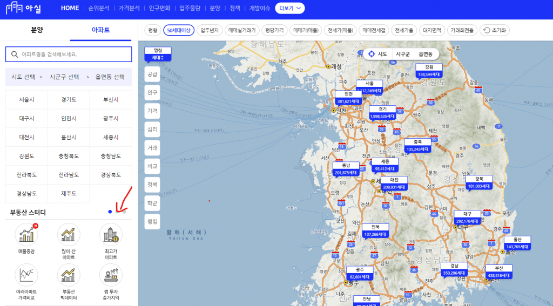Viewport: 553px width, 306px height.
Task: Go to second 부동산 스터디 page dot
Action: coord(117,212)
